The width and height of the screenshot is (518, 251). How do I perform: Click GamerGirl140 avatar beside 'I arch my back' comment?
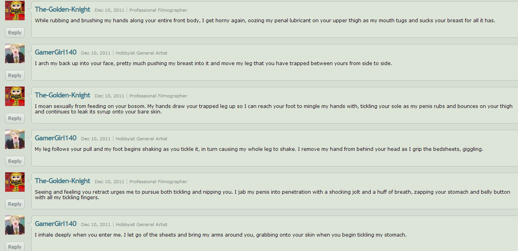point(15,53)
